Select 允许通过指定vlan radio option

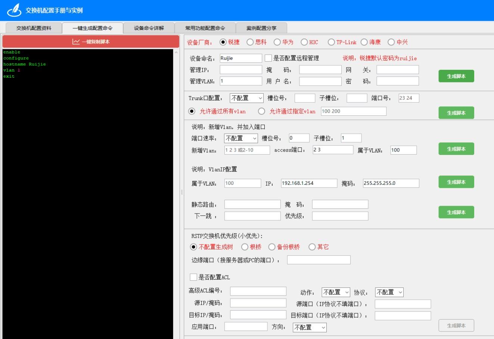[262, 111]
